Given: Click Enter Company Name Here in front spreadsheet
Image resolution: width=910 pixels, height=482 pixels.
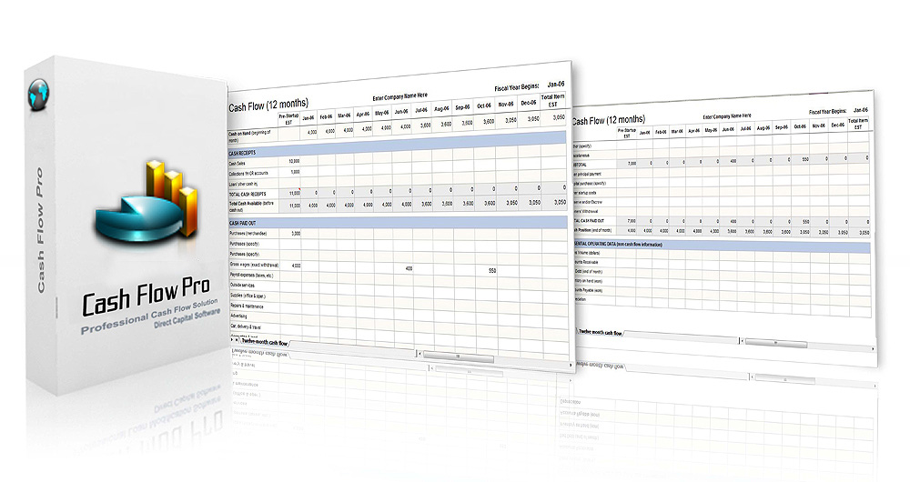Looking at the screenshot, I should (399, 96).
